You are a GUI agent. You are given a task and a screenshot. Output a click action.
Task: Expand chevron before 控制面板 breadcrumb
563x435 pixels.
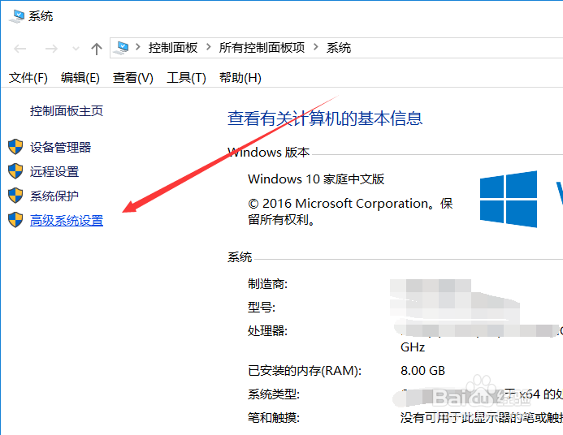tap(138, 47)
